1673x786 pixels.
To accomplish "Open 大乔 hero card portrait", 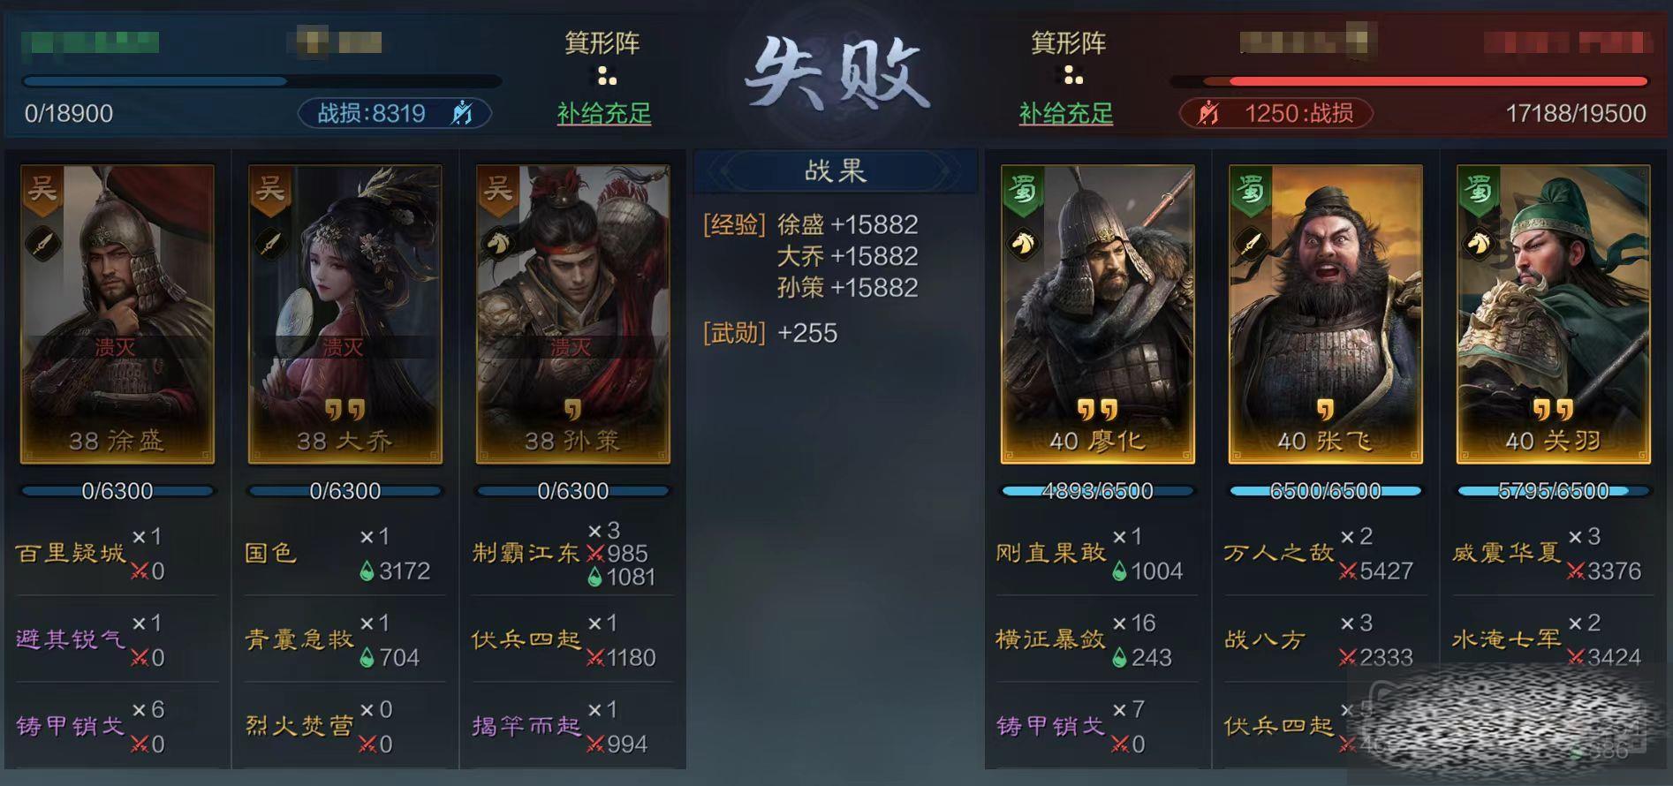I will click(x=344, y=314).
